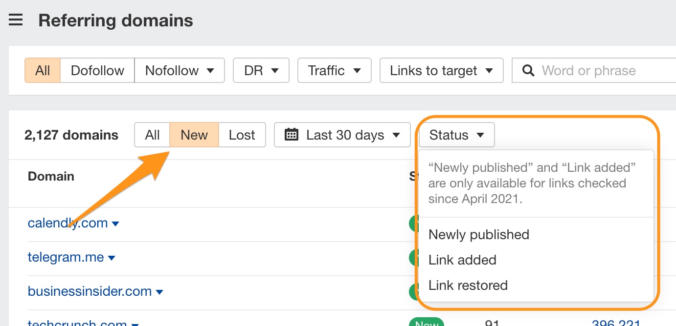676x326 pixels.
Task: Collapse the Status dropdown
Action: (x=456, y=135)
